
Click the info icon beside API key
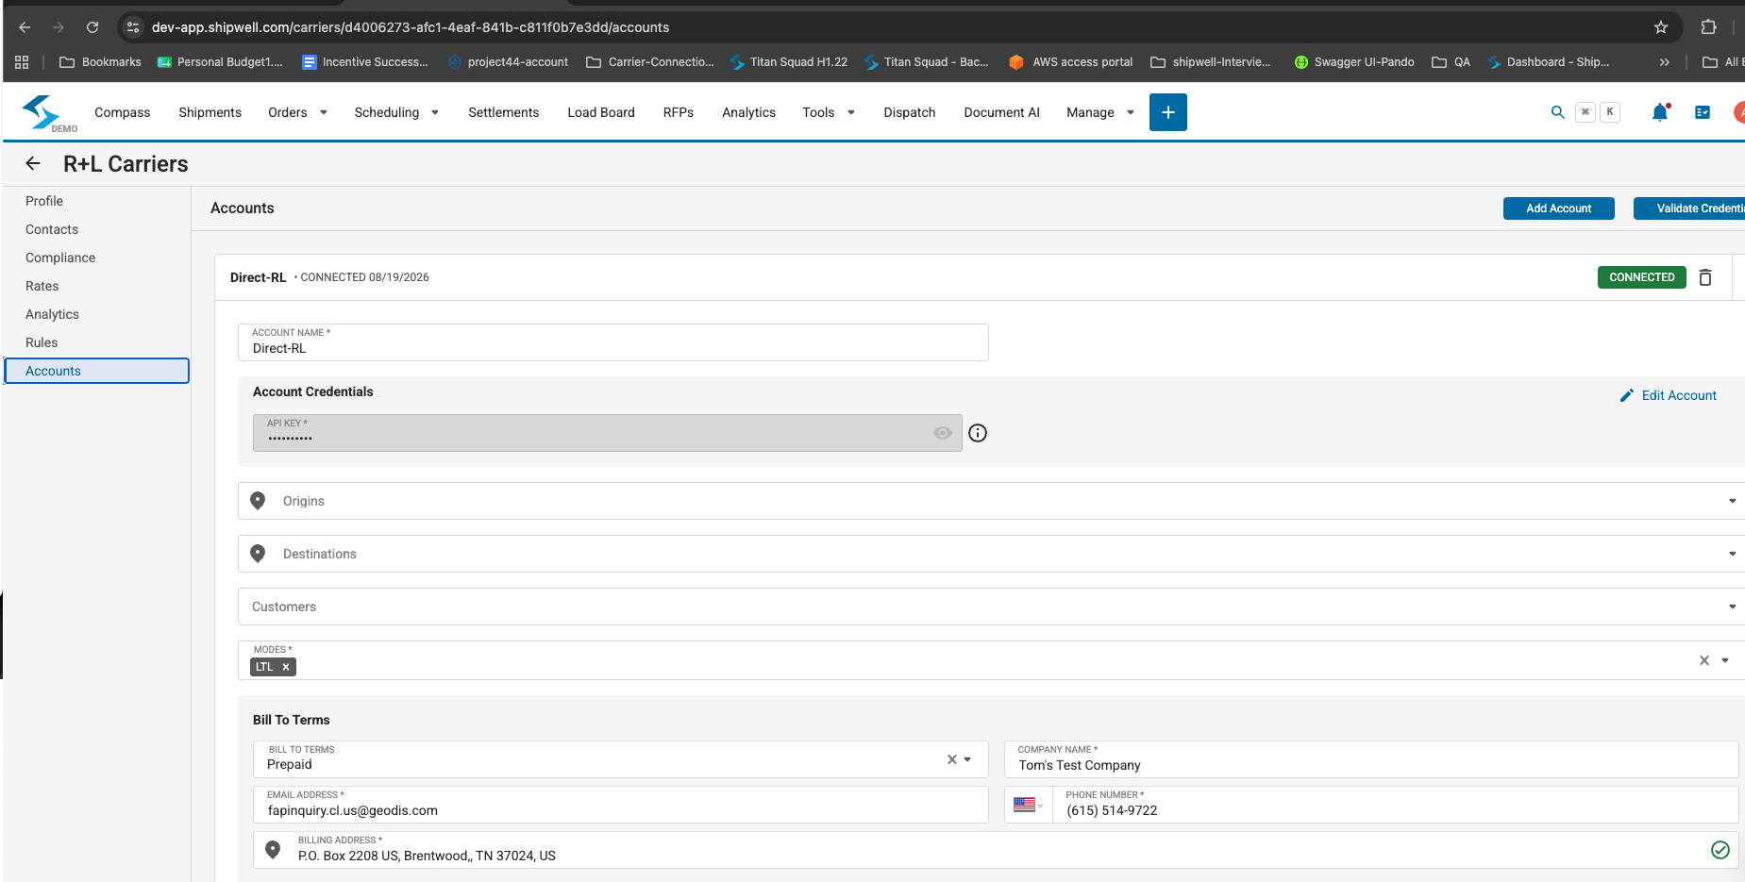click(978, 433)
